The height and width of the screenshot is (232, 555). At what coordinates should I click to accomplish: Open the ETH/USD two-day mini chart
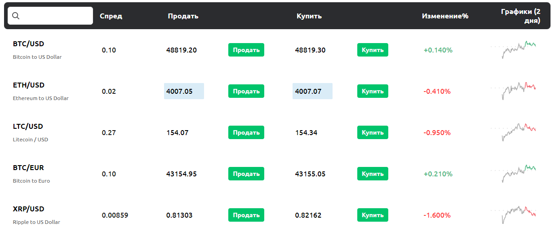click(513, 90)
